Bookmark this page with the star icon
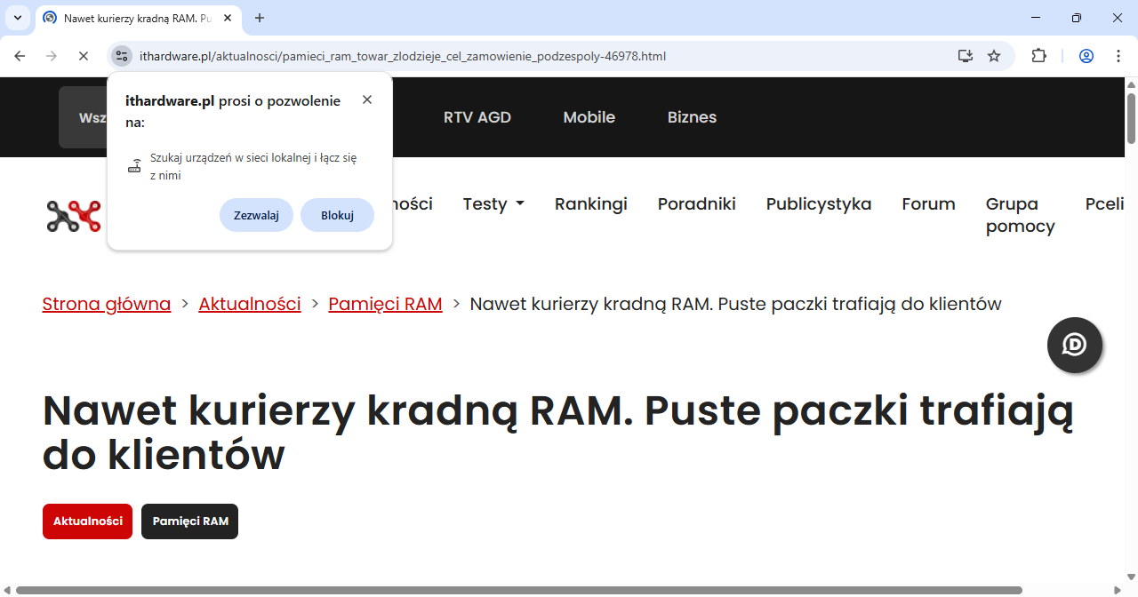The image size is (1138, 597). (994, 56)
